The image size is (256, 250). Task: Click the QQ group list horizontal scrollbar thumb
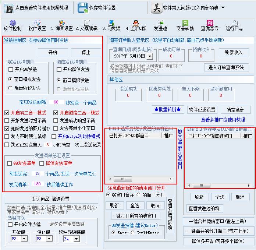pos(123,179)
